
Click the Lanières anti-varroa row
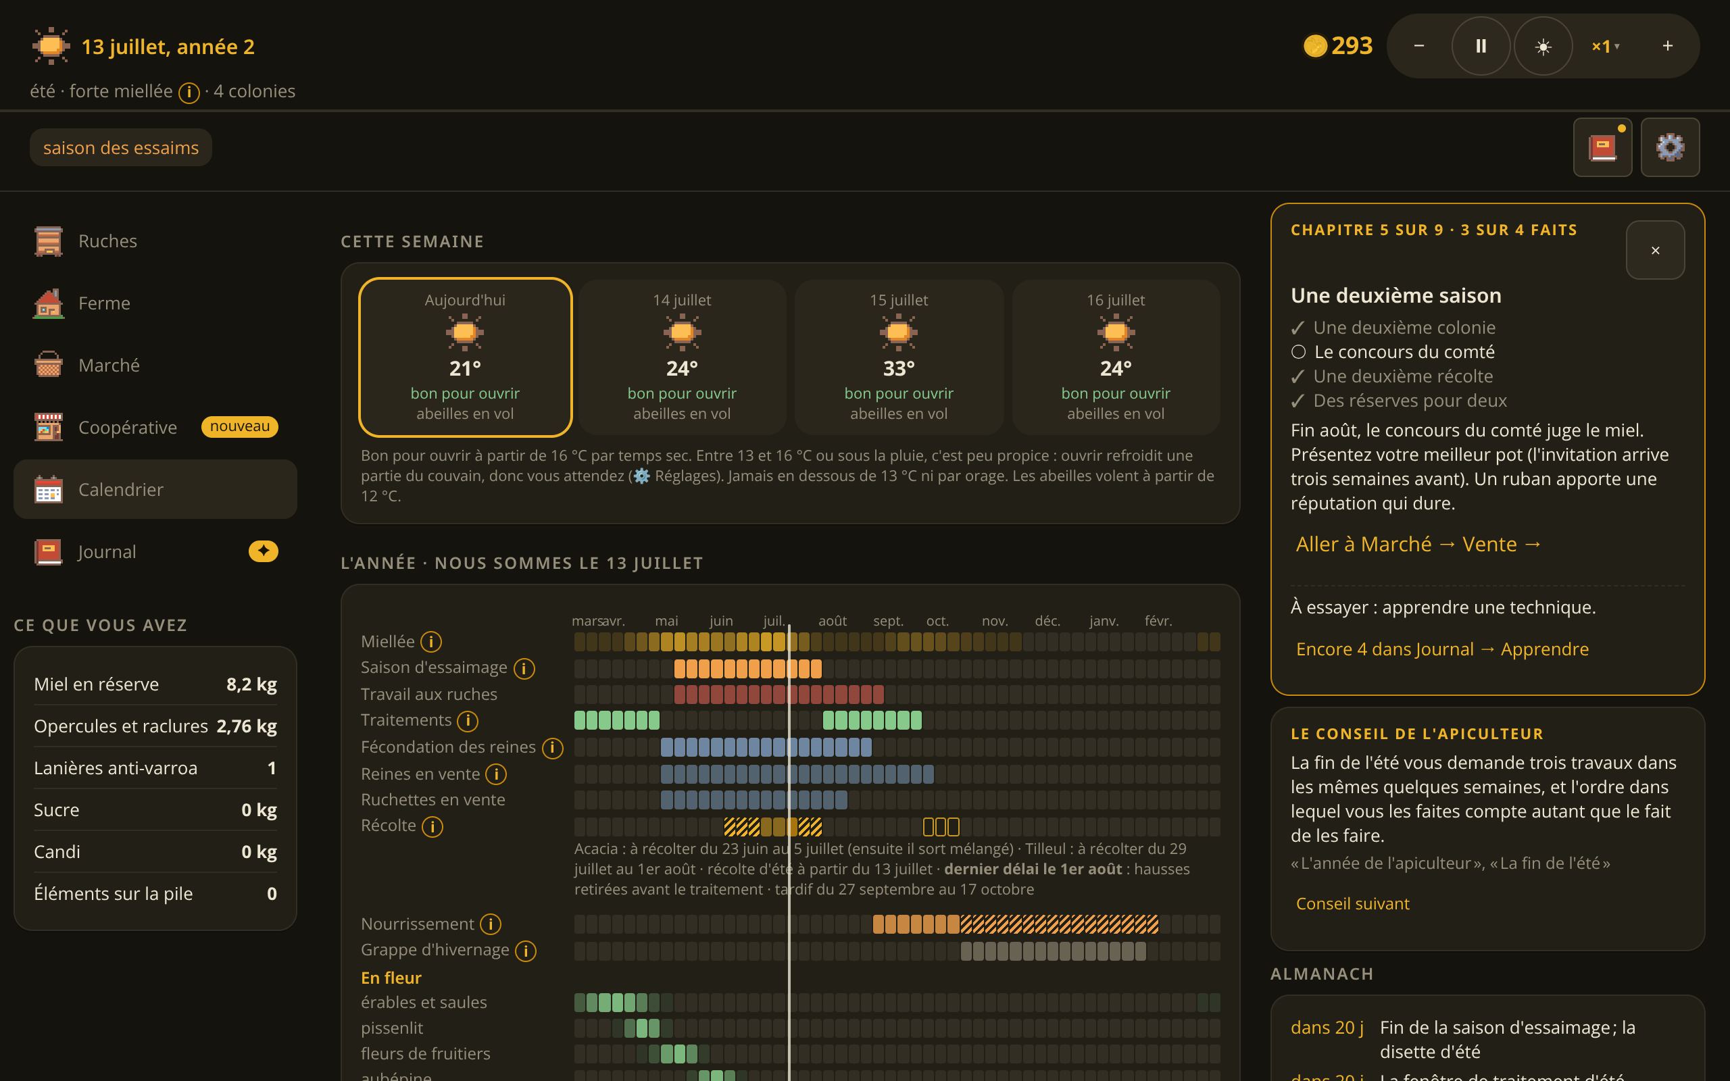(x=155, y=768)
